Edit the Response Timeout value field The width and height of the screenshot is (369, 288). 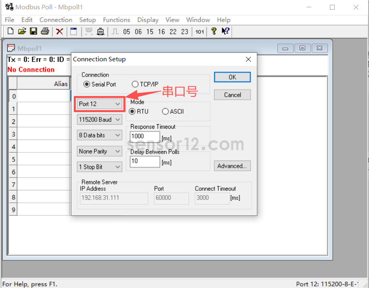(144, 136)
